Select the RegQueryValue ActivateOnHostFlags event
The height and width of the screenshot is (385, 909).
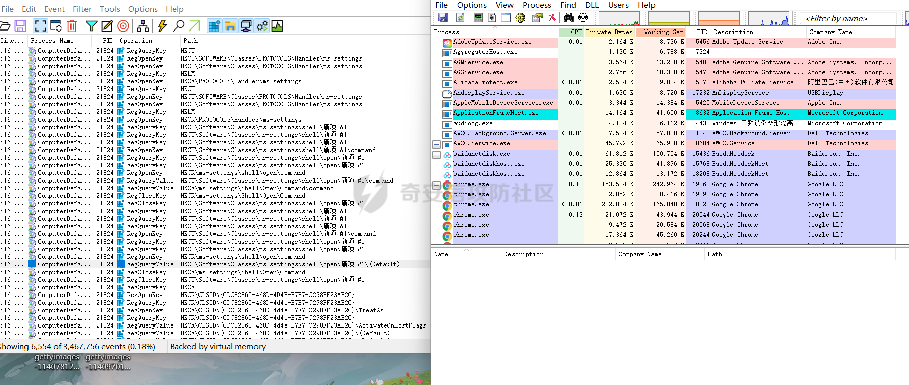[x=215, y=325]
